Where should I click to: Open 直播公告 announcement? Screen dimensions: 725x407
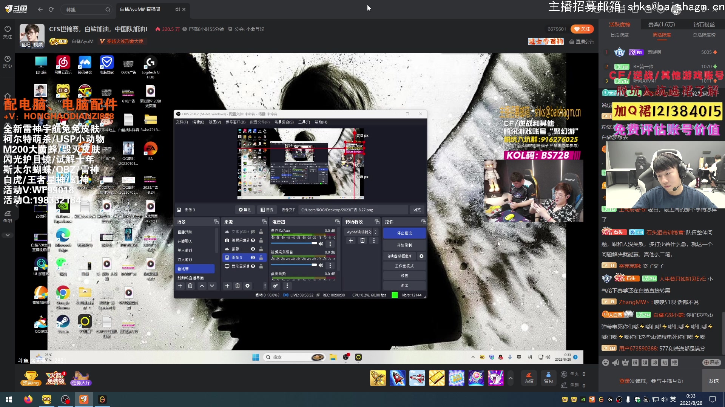coord(582,41)
